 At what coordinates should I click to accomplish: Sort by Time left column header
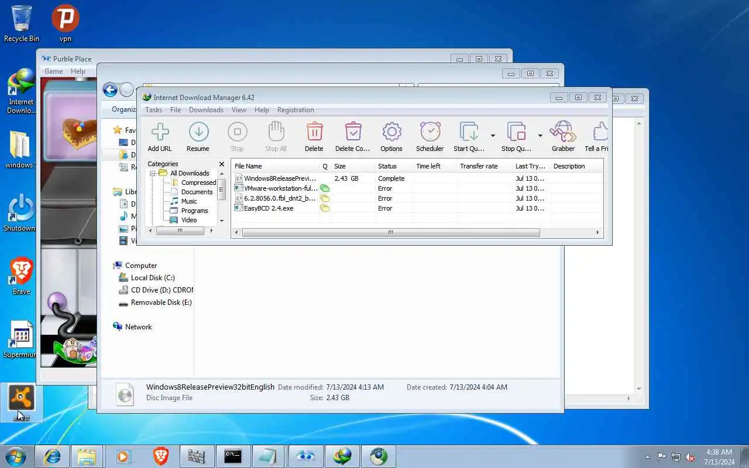tap(435, 166)
